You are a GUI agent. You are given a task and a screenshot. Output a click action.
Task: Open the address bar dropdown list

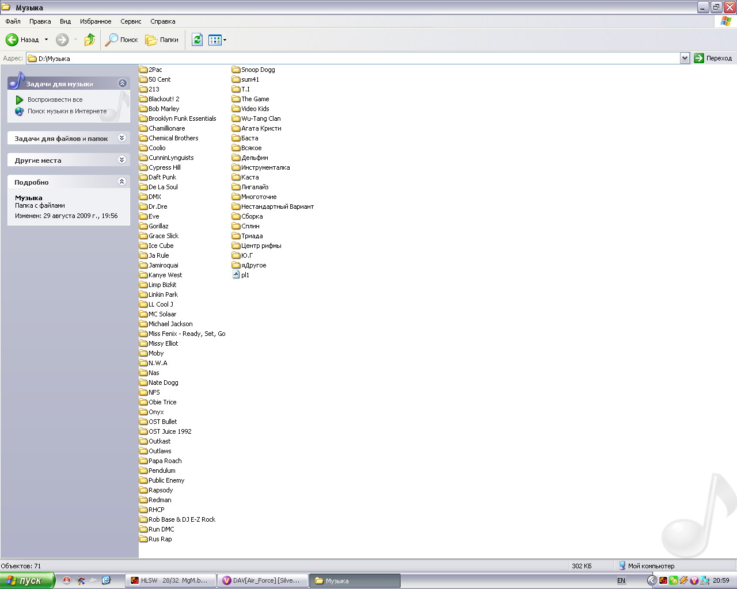pyautogui.click(x=685, y=58)
